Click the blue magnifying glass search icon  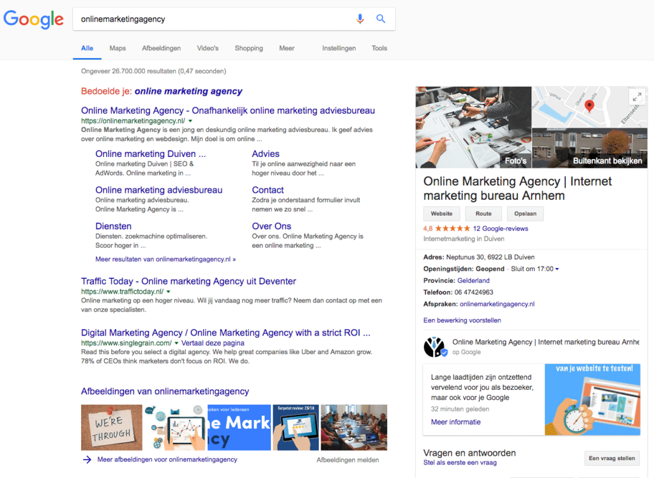(x=381, y=19)
